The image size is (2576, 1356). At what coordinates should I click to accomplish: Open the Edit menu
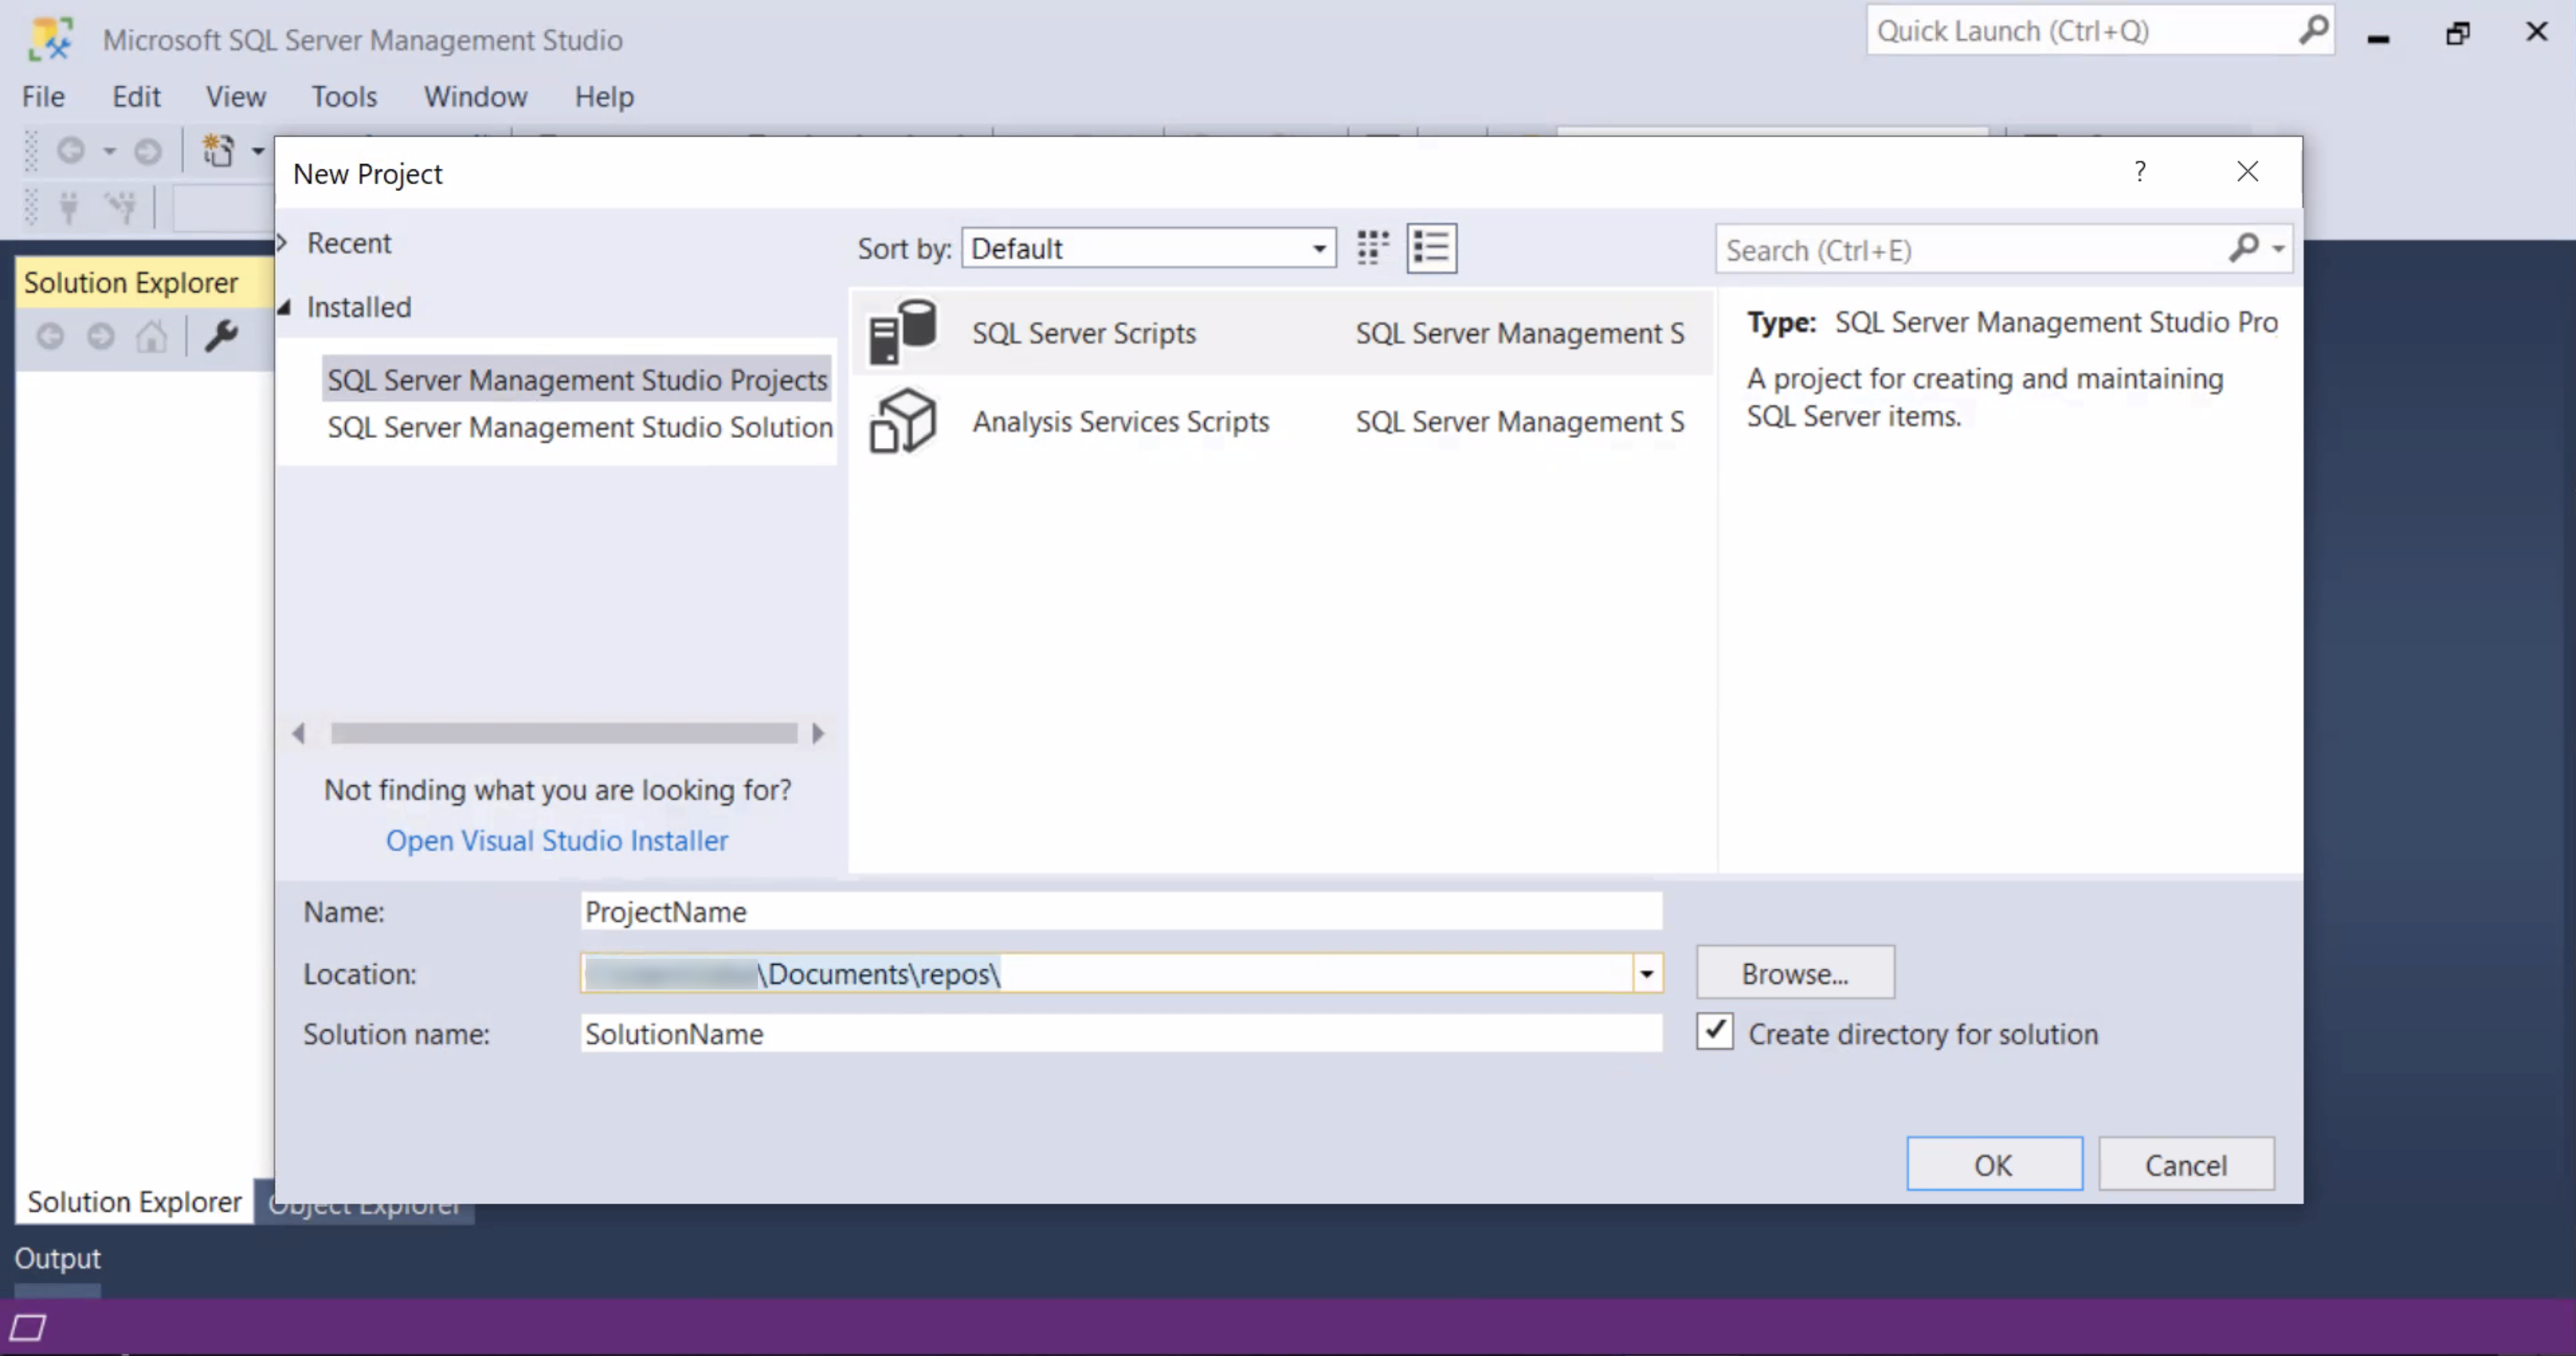click(136, 97)
